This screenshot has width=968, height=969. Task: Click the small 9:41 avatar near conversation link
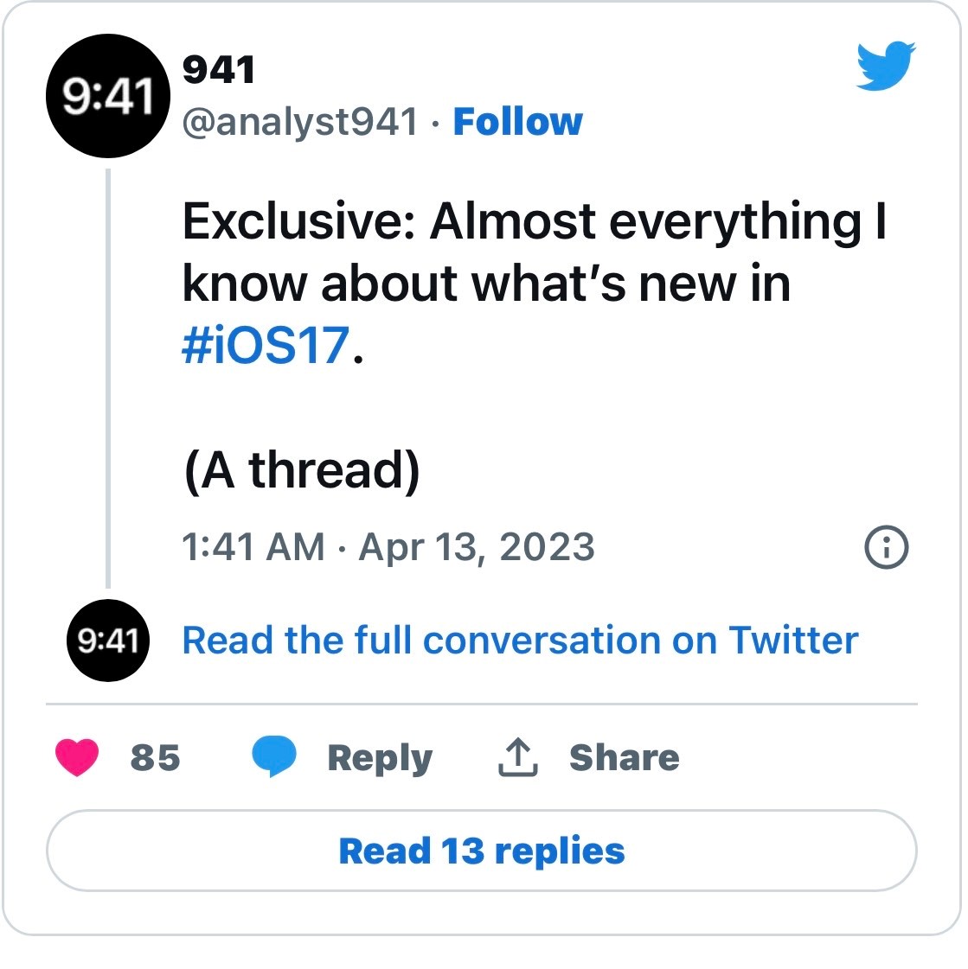(x=108, y=641)
